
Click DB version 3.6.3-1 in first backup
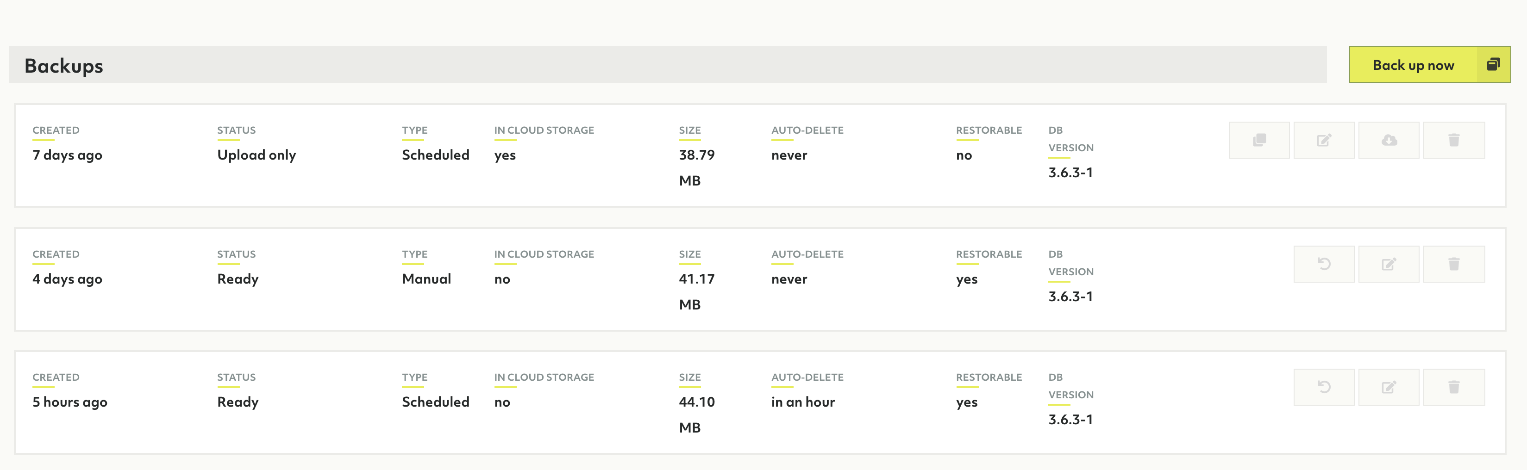pos(1070,173)
